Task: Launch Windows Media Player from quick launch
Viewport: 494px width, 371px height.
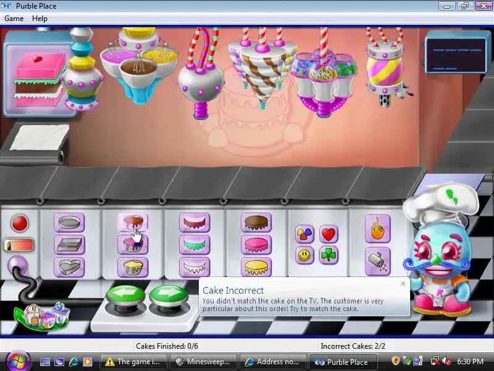Action: click(88, 362)
